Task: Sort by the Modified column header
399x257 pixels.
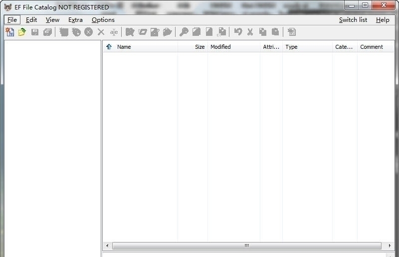Action: click(234, 47)
